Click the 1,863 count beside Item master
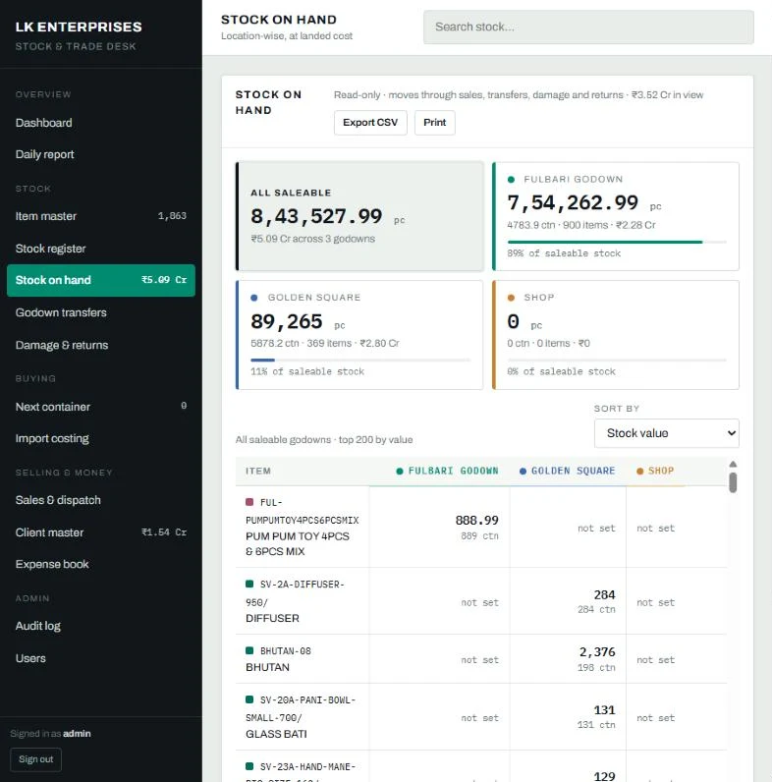The width and height of the screenshot is (772, 782). pos(172,216)
